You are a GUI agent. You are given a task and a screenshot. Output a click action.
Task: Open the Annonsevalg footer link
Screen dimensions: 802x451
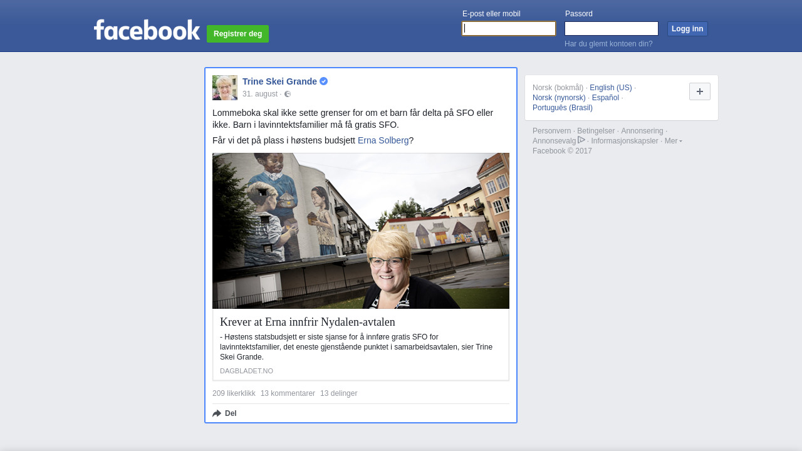tap(554, 141)
